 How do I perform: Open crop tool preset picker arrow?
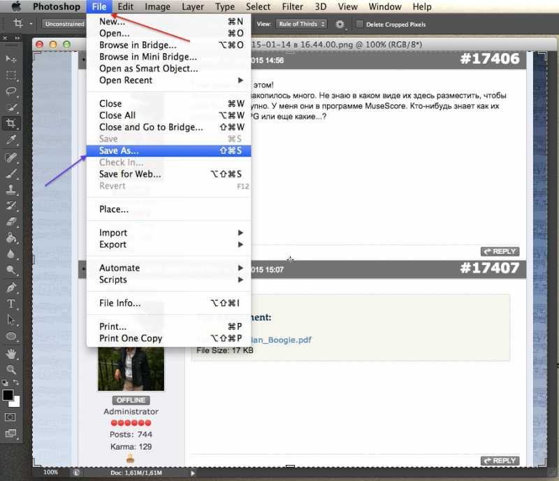(31, 24)
